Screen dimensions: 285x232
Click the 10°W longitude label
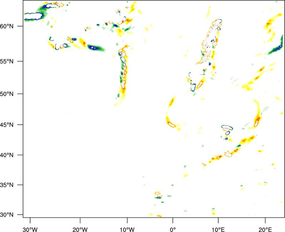[x=127, y=230]
